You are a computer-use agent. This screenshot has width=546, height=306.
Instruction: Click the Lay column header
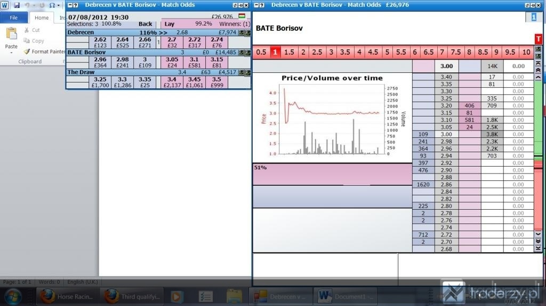click(169, 24)
